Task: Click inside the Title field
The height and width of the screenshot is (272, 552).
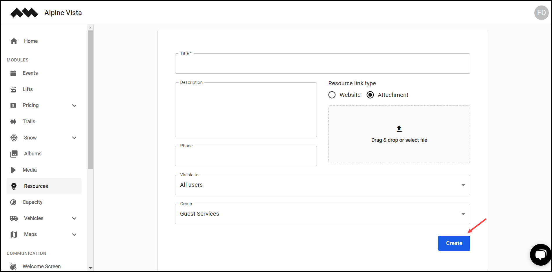Action: [322, 64]
